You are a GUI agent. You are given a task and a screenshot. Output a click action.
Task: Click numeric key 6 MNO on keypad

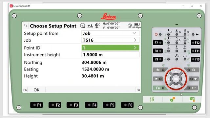pos(185,43)
